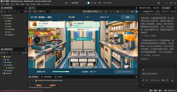
Task: Click the 装好餐车后开门 button
Action: (x=83, y=39)
